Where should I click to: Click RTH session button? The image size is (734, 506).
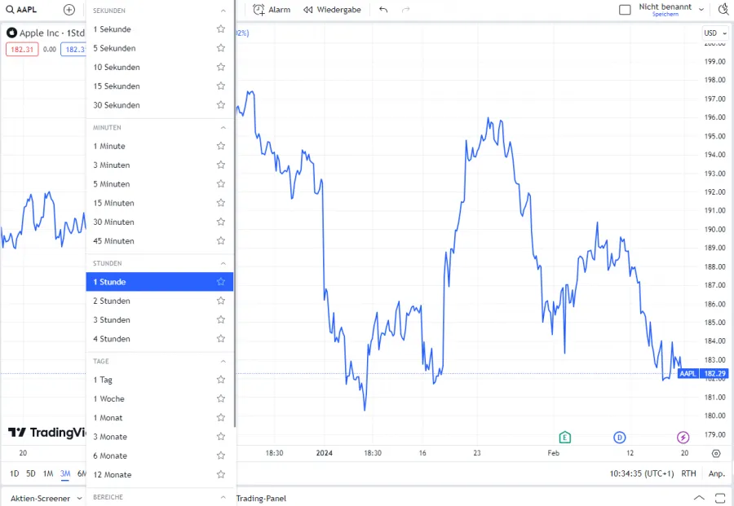click(688, 473)
